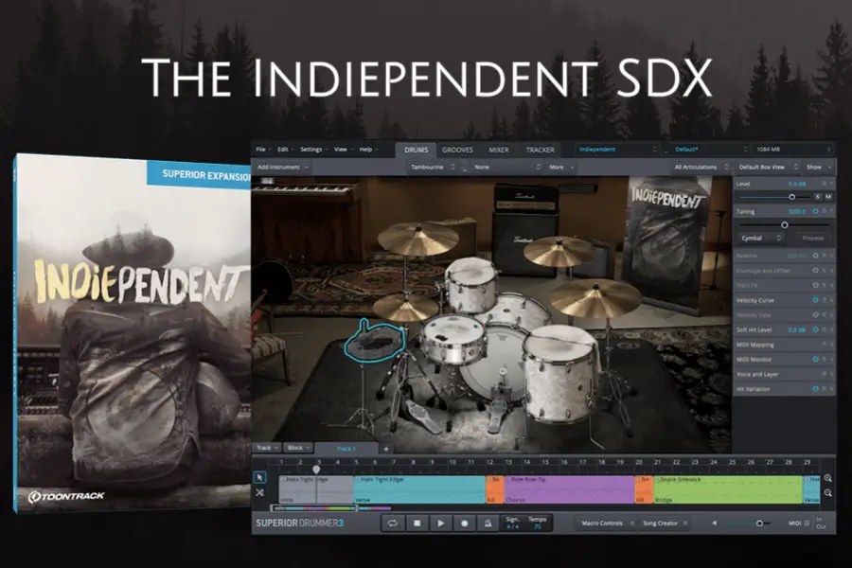Expand the MIDI Mapping section
The height and width of the screenshot is (568, 852).
pyautogui.click(x=784, y=345)
